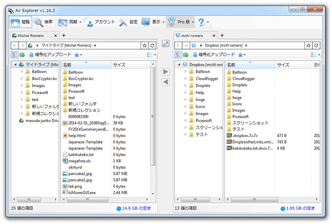
Task: Click the Dropbox icon in right address bar
Action: [194, 45]
